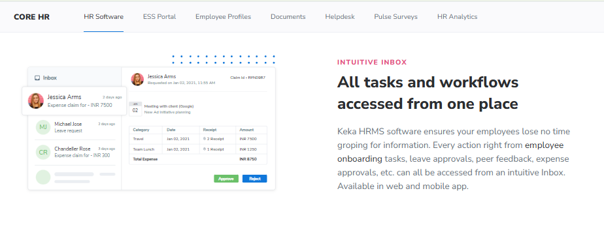Click the INR 8750 total amount

click(248, 158)
